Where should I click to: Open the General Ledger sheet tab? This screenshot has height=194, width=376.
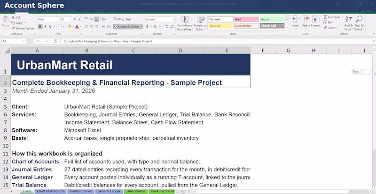point(109,191)
